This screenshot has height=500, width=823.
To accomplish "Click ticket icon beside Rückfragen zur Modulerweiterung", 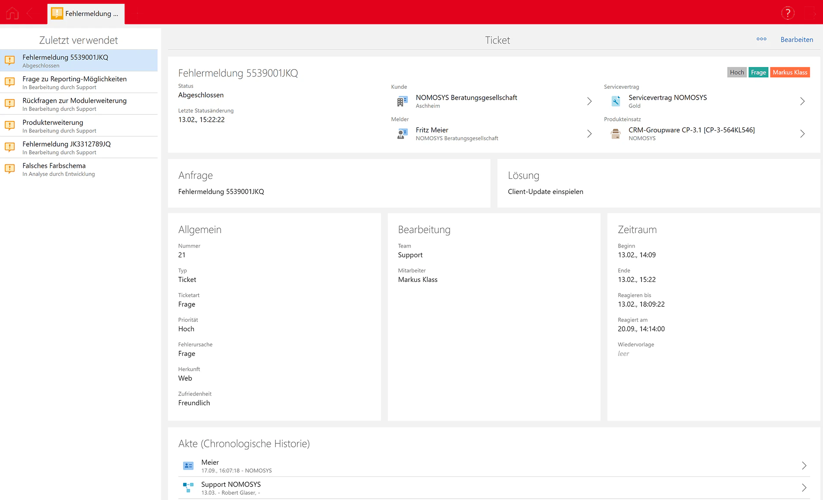I will (x=10, y=104).
